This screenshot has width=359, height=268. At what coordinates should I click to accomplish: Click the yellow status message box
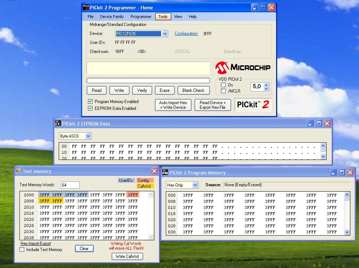coord(148,68)
